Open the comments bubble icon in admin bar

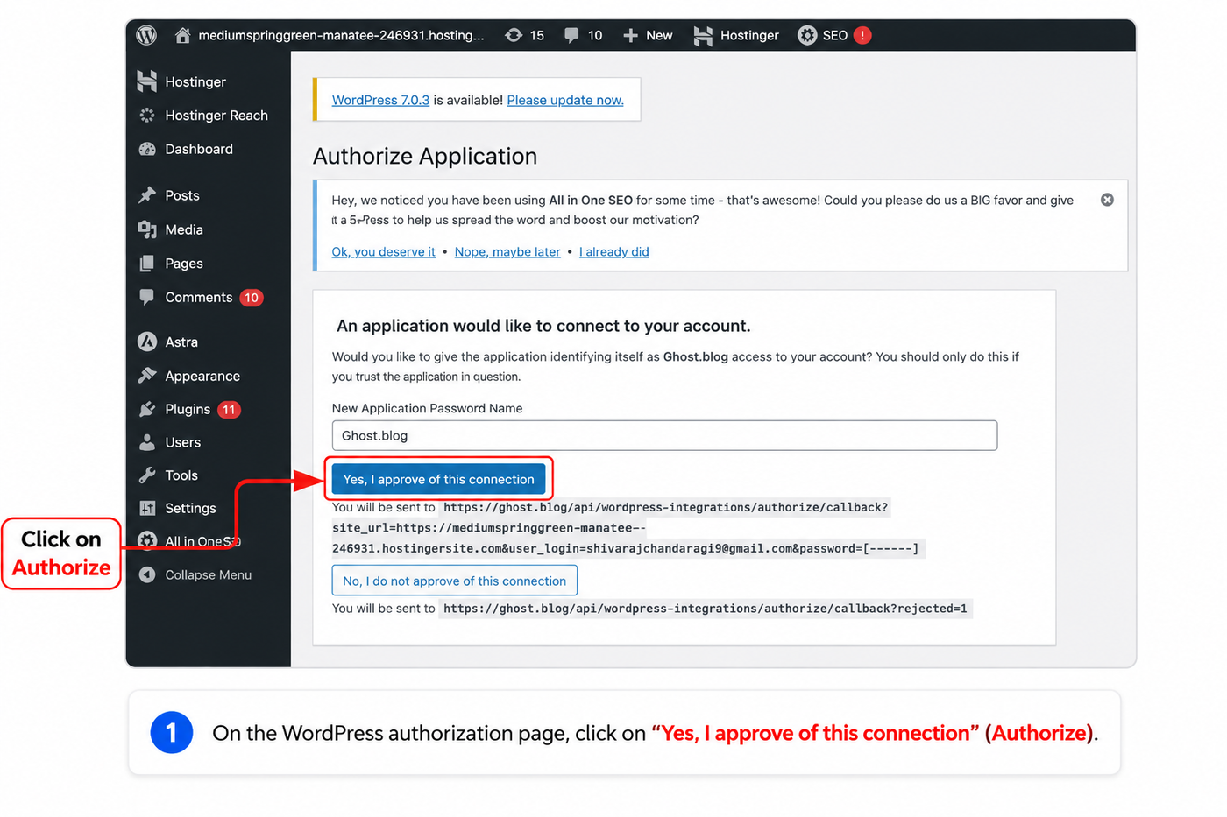(571, 35)
